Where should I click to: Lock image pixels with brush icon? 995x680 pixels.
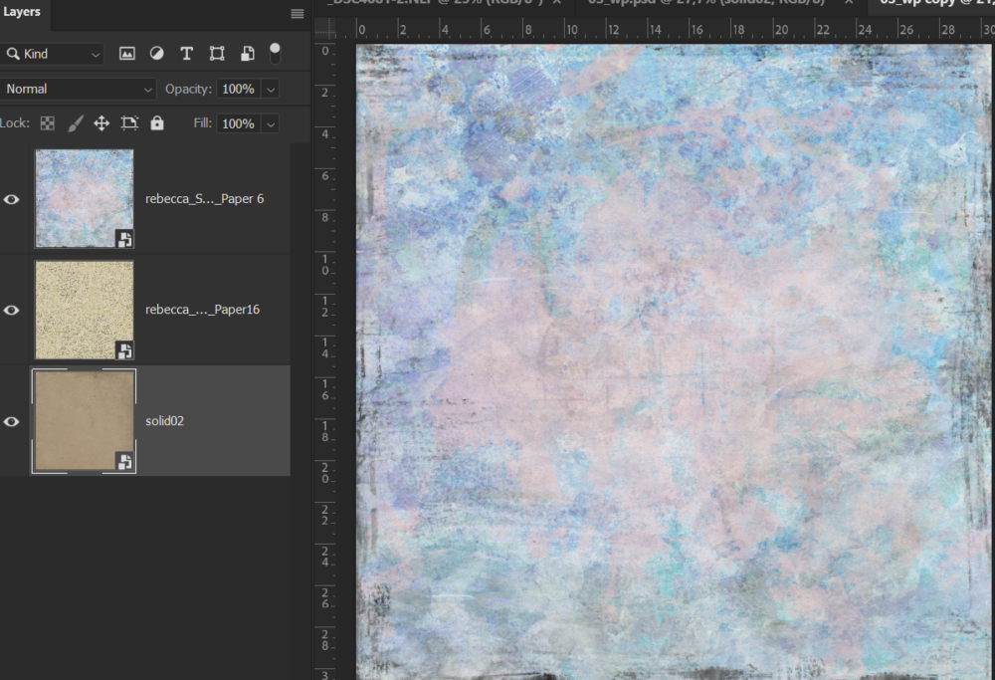coord(75,123)
